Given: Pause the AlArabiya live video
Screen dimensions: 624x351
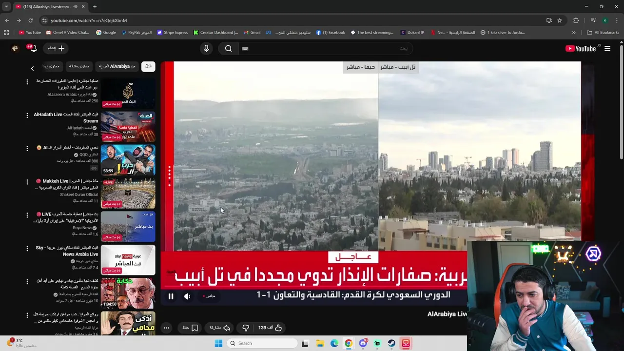Looking at the screenshot, I should [171, 296].
